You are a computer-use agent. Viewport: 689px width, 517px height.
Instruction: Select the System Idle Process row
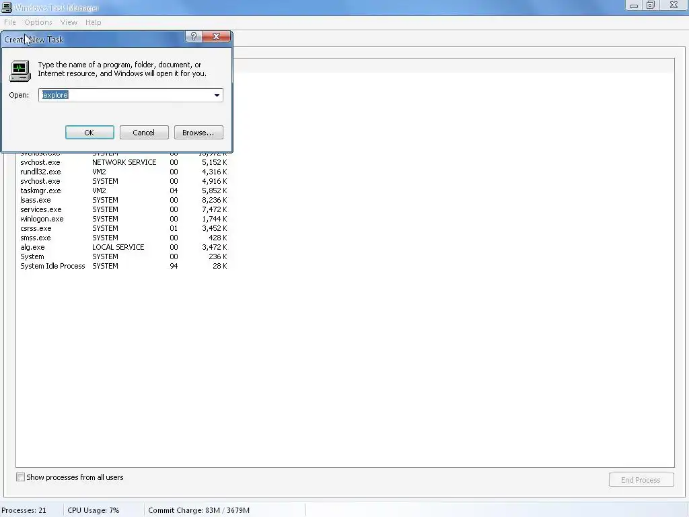click(x=124, y=266)
